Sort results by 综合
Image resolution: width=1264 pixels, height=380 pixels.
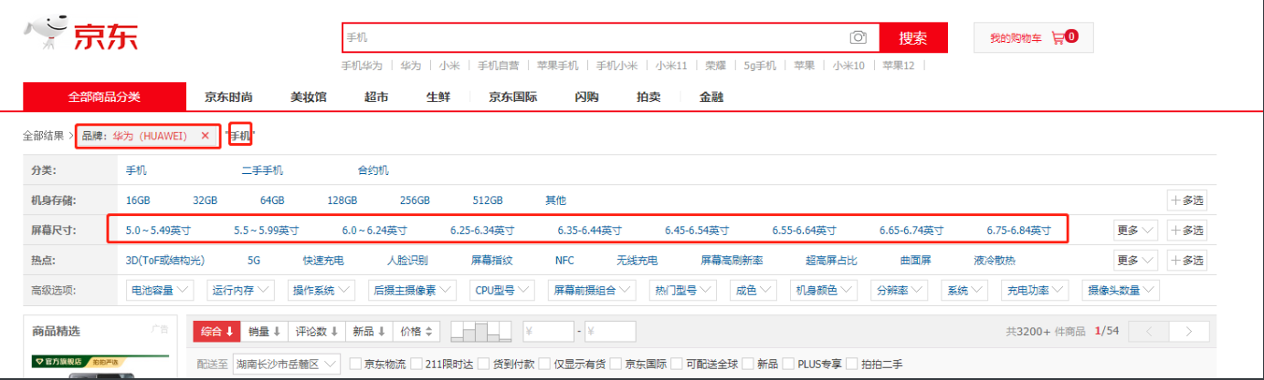click(x=217, y=331)
